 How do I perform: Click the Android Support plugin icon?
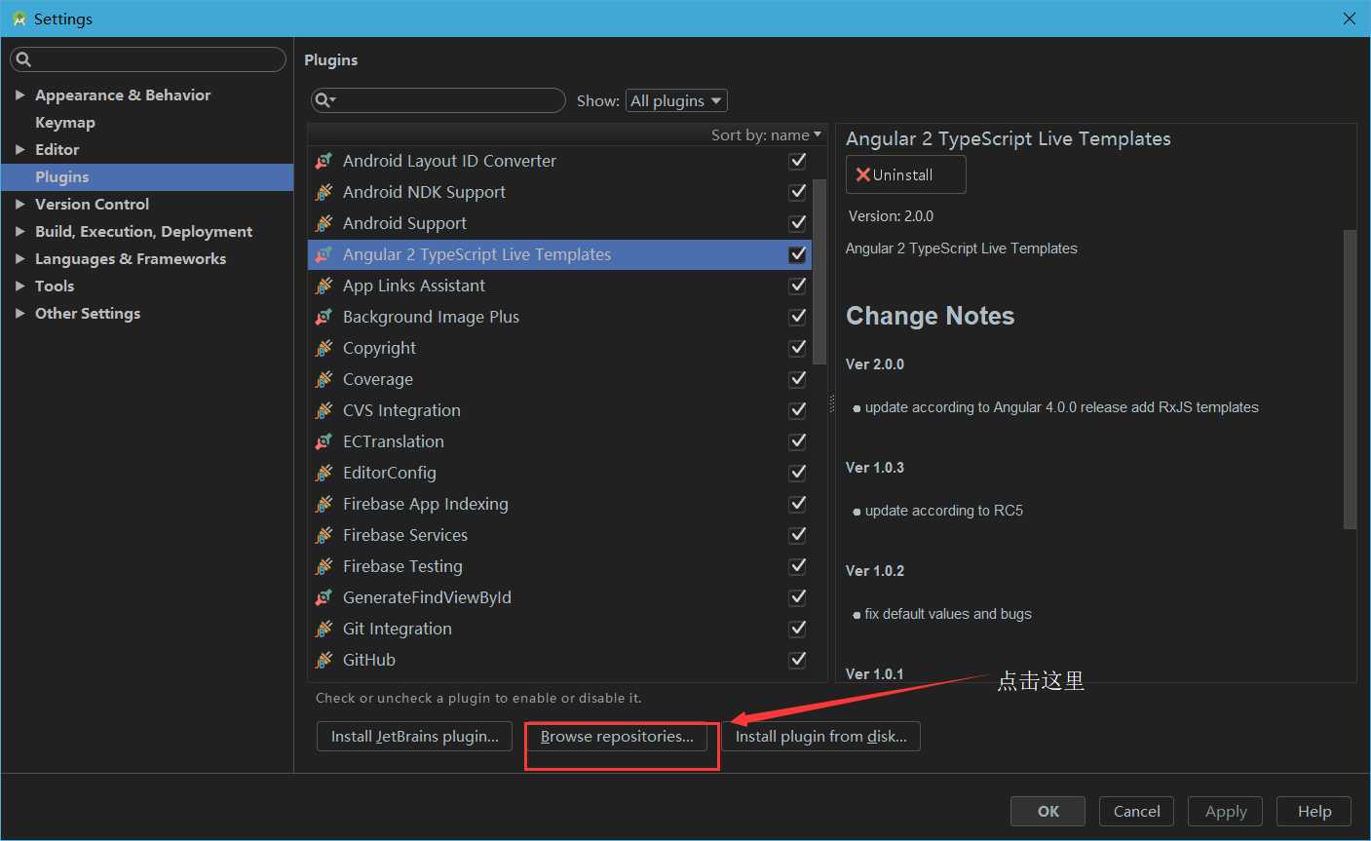click(324, 223)
